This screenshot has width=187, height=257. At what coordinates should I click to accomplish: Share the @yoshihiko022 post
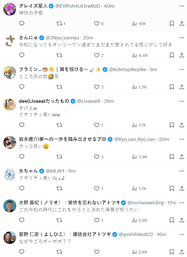tap(182, 252)
